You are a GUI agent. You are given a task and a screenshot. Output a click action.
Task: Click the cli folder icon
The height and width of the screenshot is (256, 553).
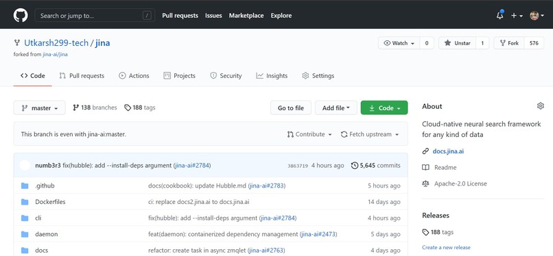25,218
